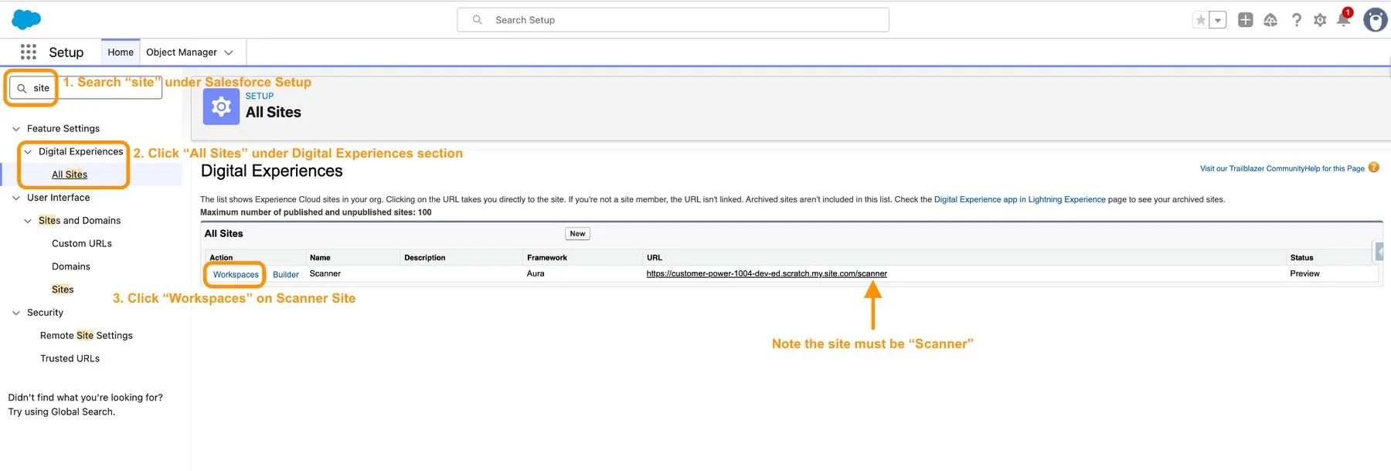Click the side panel collapse arrow handle

tap(1379, 251)
